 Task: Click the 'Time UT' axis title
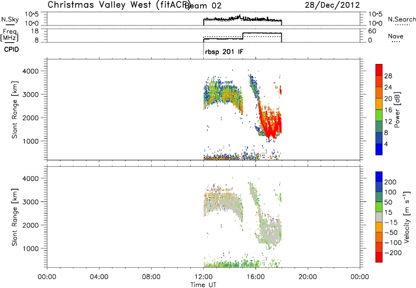click(x=203, y=285)
